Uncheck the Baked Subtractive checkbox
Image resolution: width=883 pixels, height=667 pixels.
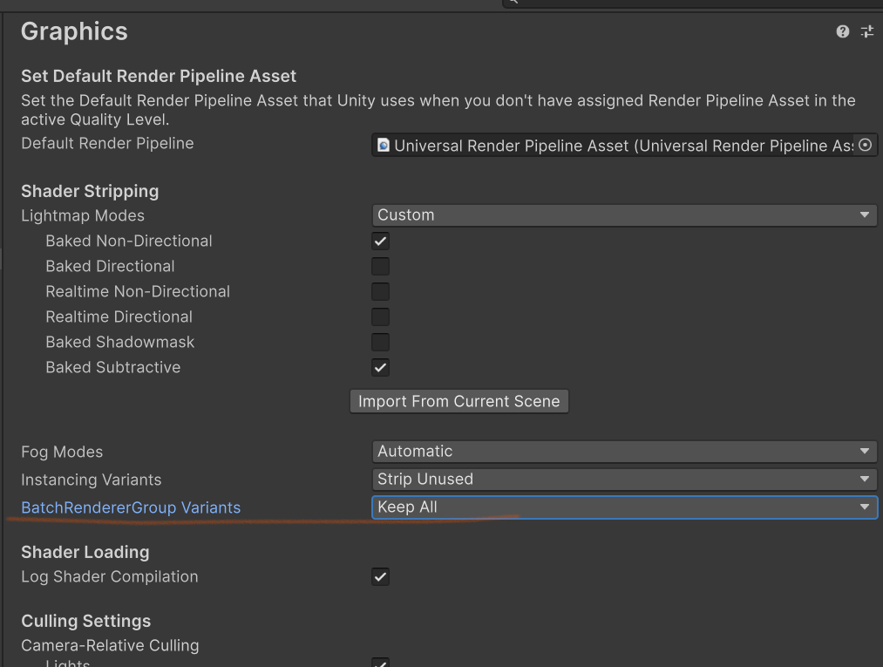point(381,368)
